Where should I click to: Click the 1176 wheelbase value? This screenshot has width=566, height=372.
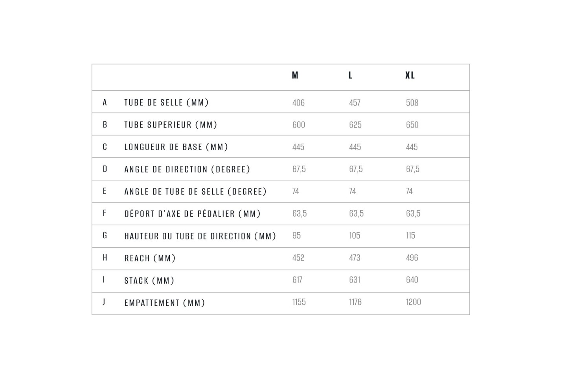355,302
